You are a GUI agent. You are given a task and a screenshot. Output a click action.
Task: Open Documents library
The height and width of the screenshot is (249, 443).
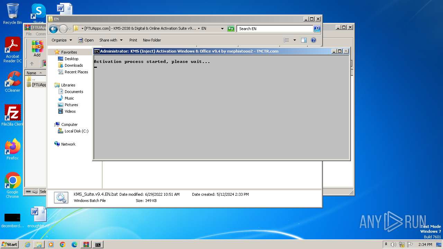click(x=74, y=92)
